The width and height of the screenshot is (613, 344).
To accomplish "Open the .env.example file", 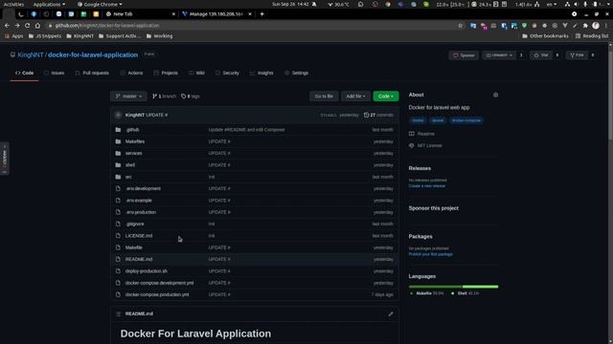I will [139, 201].
